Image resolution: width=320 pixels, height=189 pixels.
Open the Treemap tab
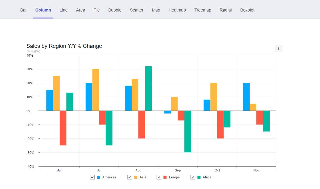click(203, 10)
